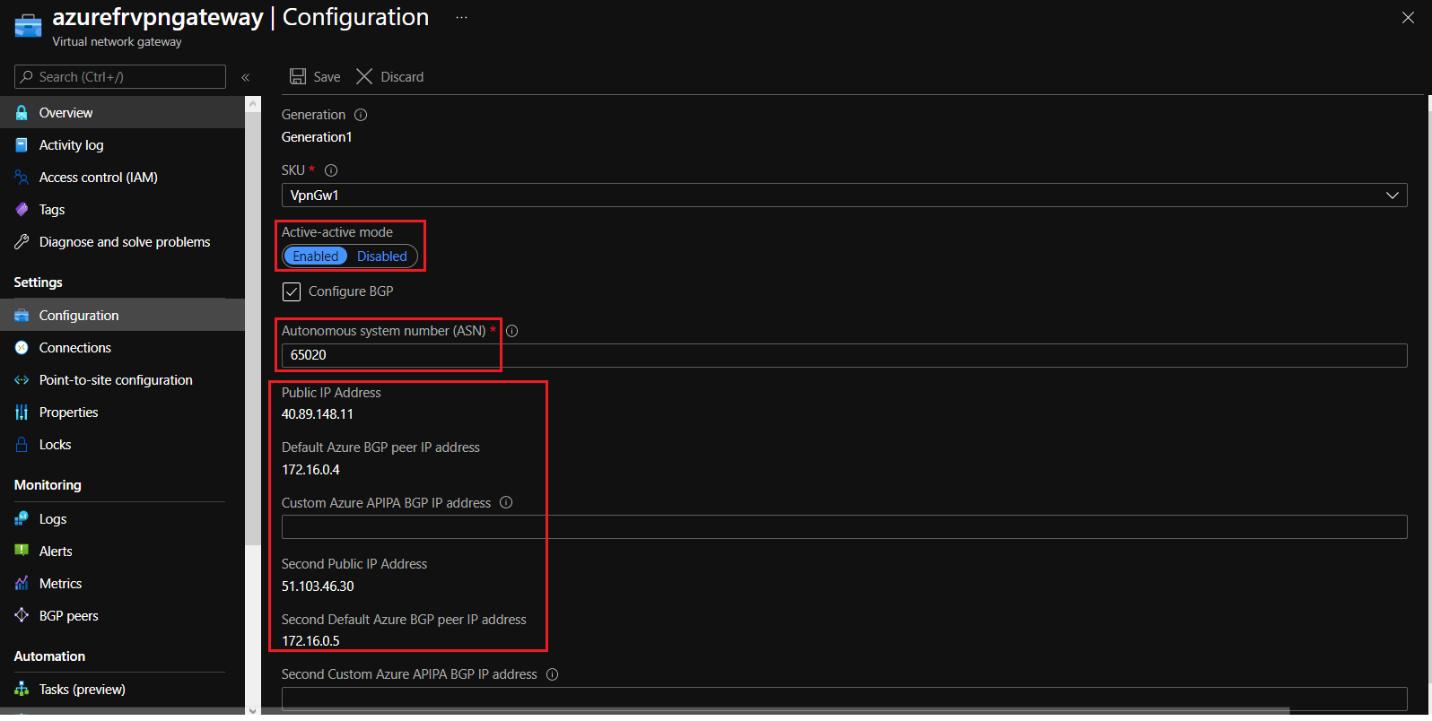Set Active-active mode to Disabled

382,256
